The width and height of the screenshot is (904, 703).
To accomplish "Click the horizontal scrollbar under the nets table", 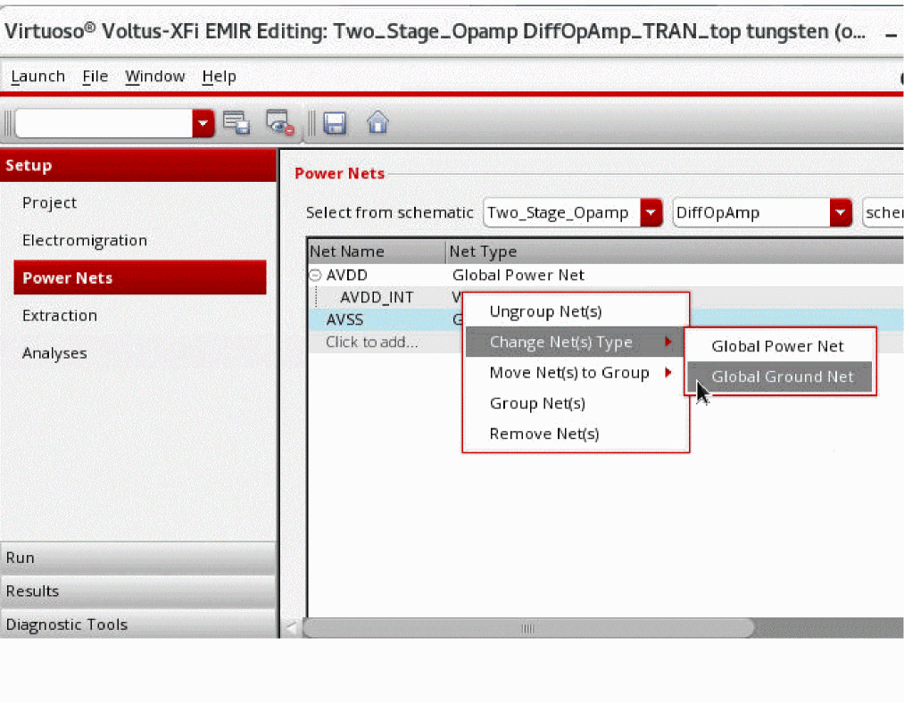I will 527,628.
